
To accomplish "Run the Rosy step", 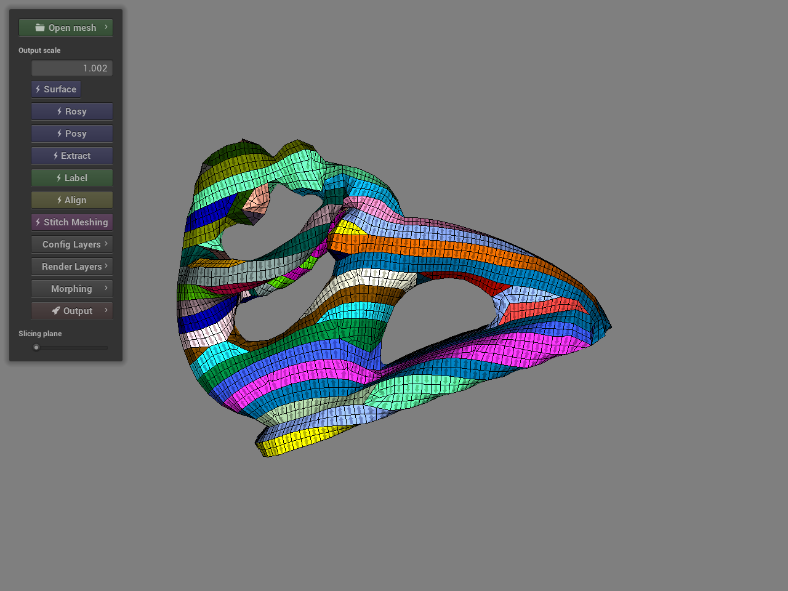I will [x=72, y=111].
